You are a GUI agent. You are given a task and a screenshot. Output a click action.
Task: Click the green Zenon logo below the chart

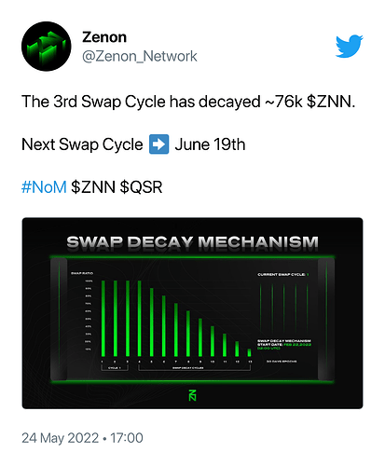point(192,395)
